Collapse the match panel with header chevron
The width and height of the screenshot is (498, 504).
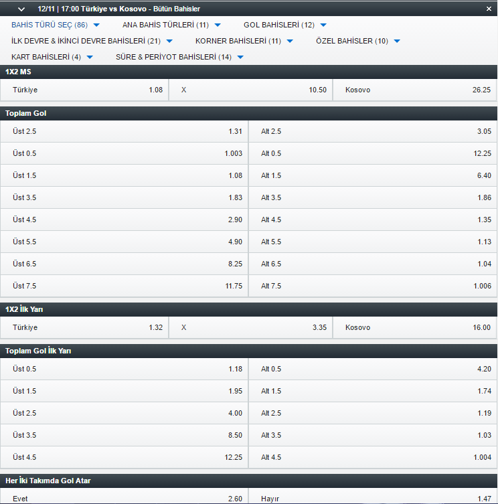click(21, 9)
